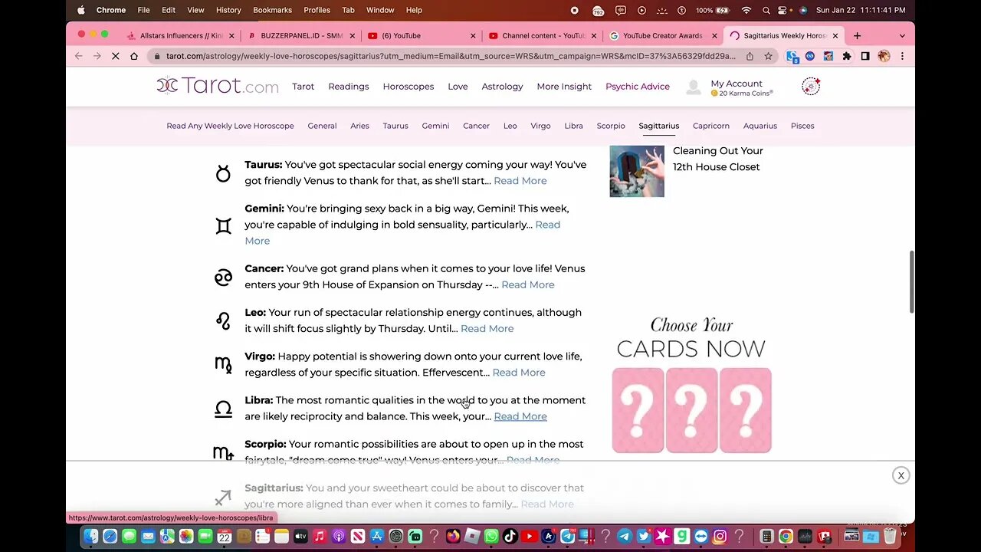This screenshot has width=981, height=552.
Task: Open the More Insight navigation menu
Action: coord(564,87)
